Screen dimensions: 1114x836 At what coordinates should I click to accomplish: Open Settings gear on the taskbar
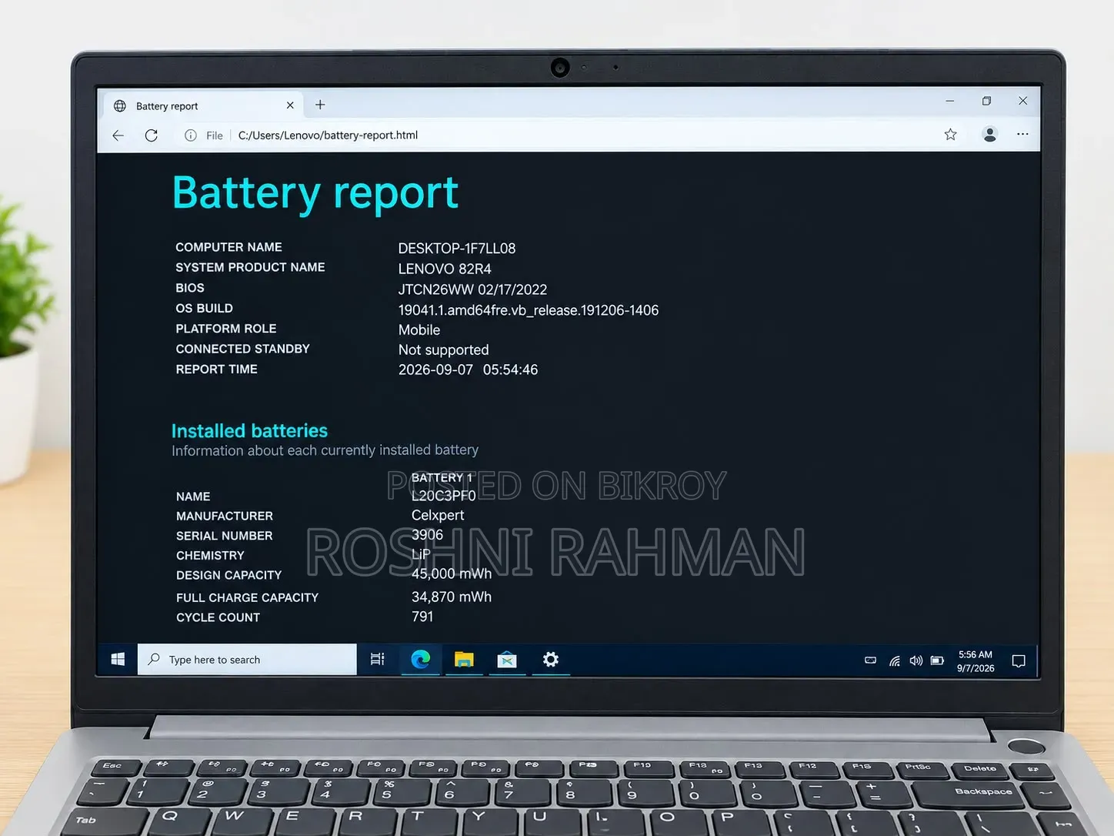551,660
